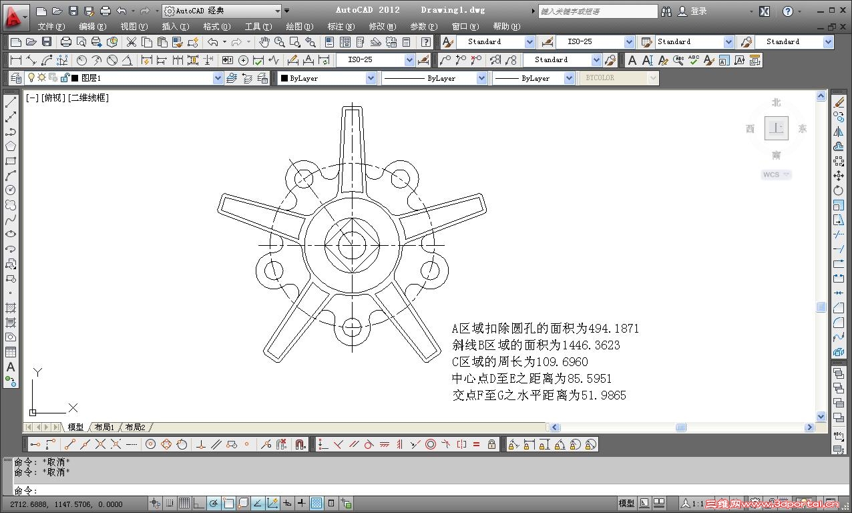Select the Rectangle draw tool

click(11, 161)
